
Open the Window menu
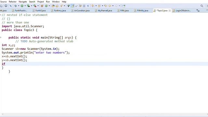click(56, 2)
